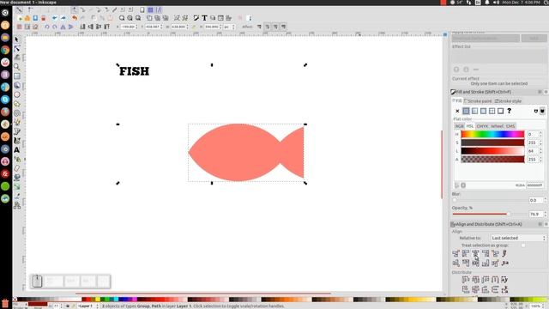Switch to the Stroke paint tab

click(478, 101)
